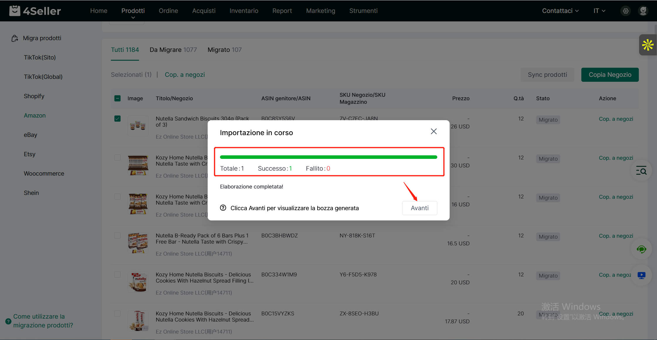Click Nutella B-Ready Pack of 6 thumbnail

click(x=138, y=243)
